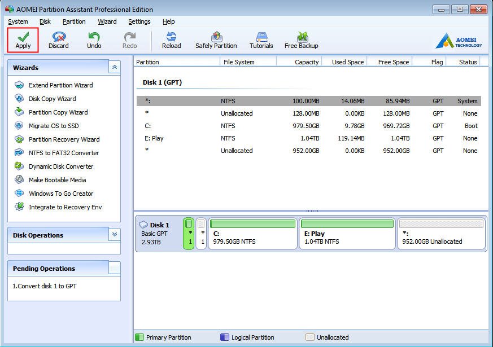Click the Disk 1 (GPT) heading
Viewport: 493px width, 347px height.
pyautogui.click(x=162, y=82)
